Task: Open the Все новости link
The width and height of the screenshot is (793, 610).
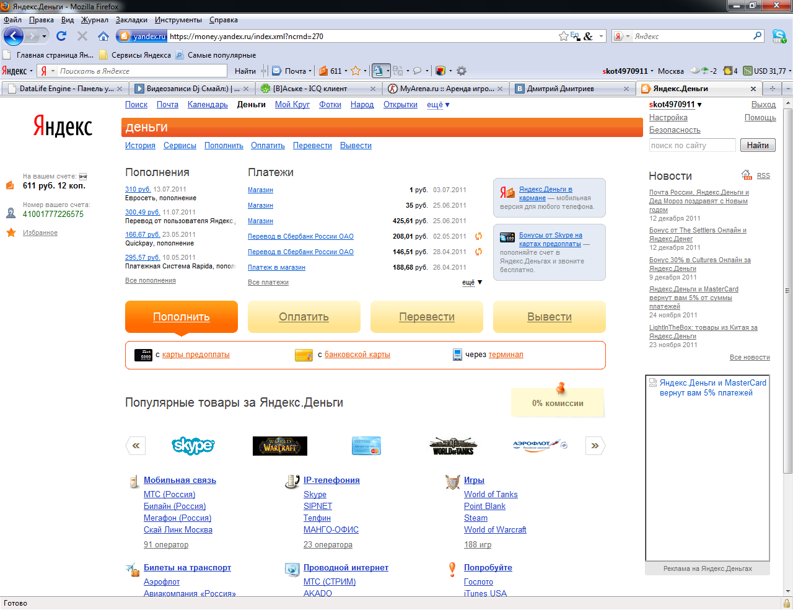Action: [x=750, y=358]
